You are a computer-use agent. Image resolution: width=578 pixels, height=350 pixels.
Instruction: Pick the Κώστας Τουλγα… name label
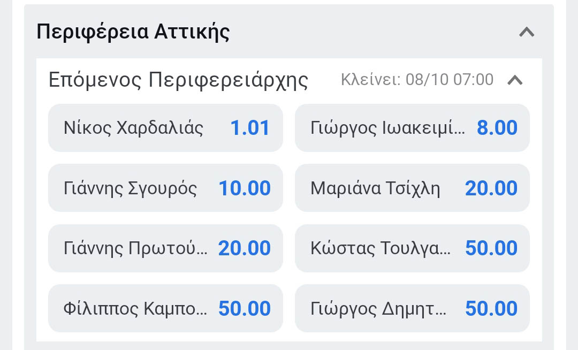click(x=380, y=248)
